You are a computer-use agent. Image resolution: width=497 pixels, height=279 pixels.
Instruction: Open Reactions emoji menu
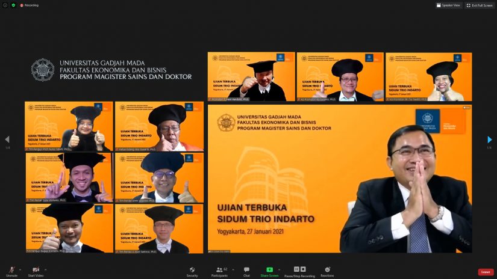pyautogui.click(x=327, y=270)
